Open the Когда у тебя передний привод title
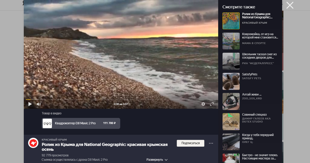Screen dimensions: 310x163 point(258,137)
